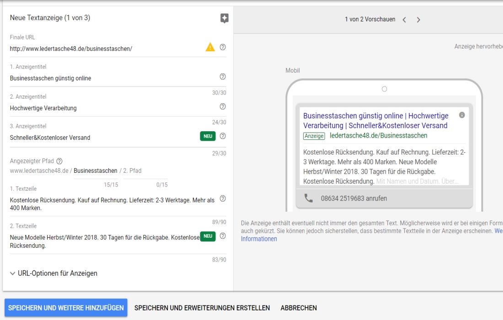The height and width of the screenshot is (320, 503).
Task: Click the 08634 2519683 anrufen call extension
Action: click(x=354, y=198)
